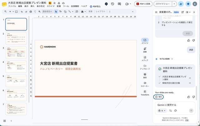Viewport: 200px width, 126px height.
Task: Toggle the Gemini sparkle button
Action: point(188,4)
